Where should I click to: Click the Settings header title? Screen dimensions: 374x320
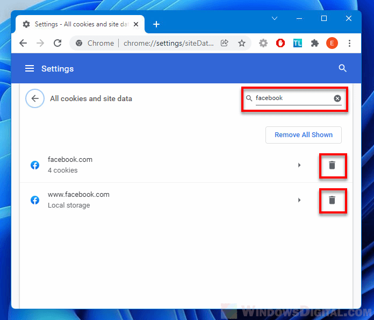[x=57, y=69]
